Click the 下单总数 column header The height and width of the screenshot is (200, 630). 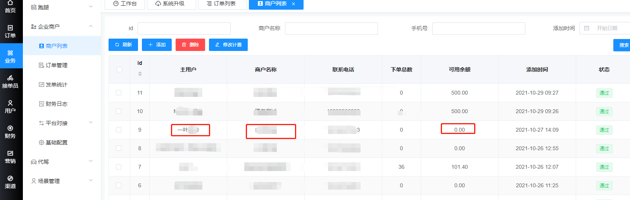(x=401, y=69)
